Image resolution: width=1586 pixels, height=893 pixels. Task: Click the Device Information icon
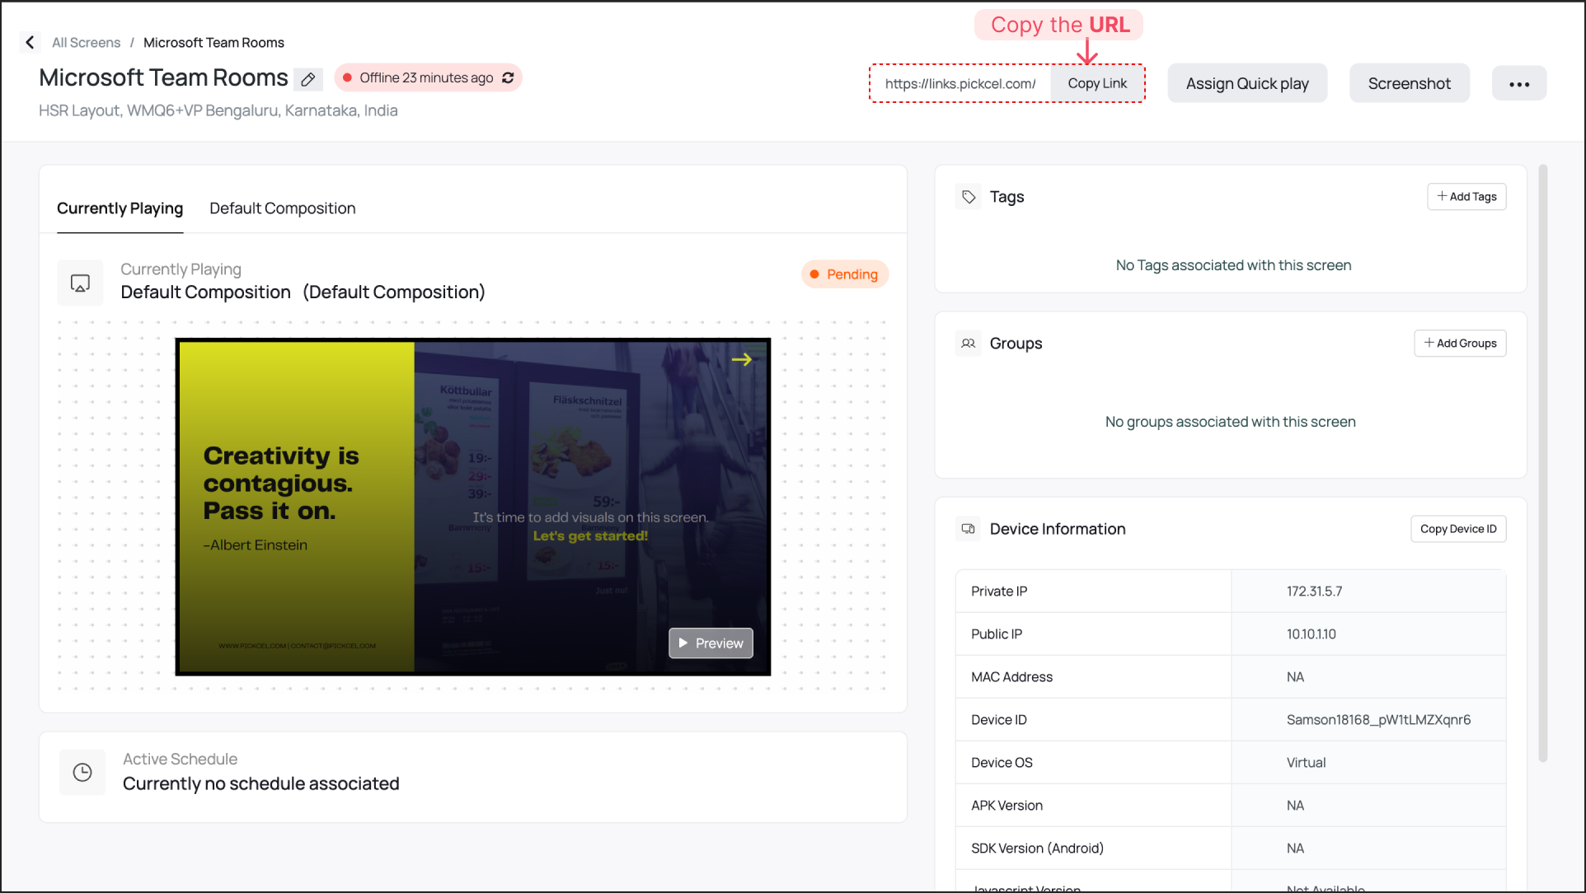click(969, 529)
